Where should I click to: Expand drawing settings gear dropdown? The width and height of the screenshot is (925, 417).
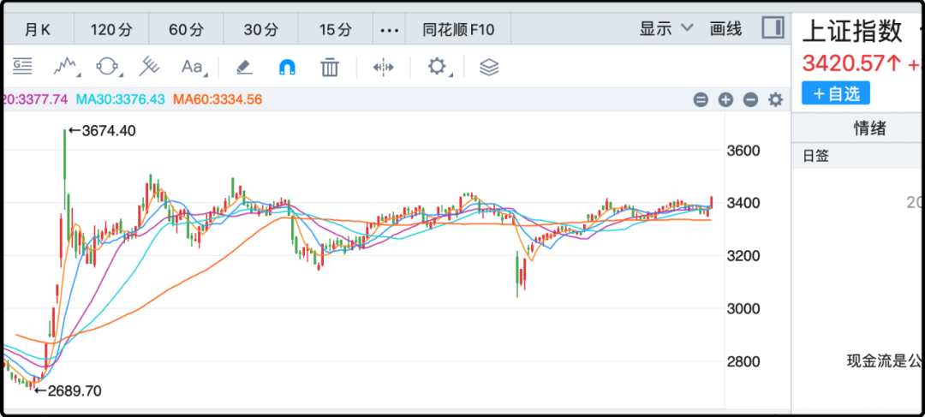pos(439,67)
